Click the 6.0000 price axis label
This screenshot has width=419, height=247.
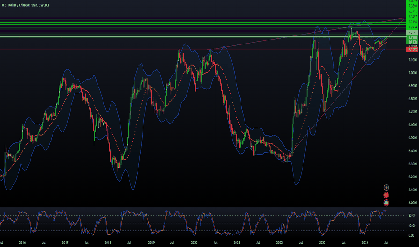pyautogui.click(x=412, y=203)
